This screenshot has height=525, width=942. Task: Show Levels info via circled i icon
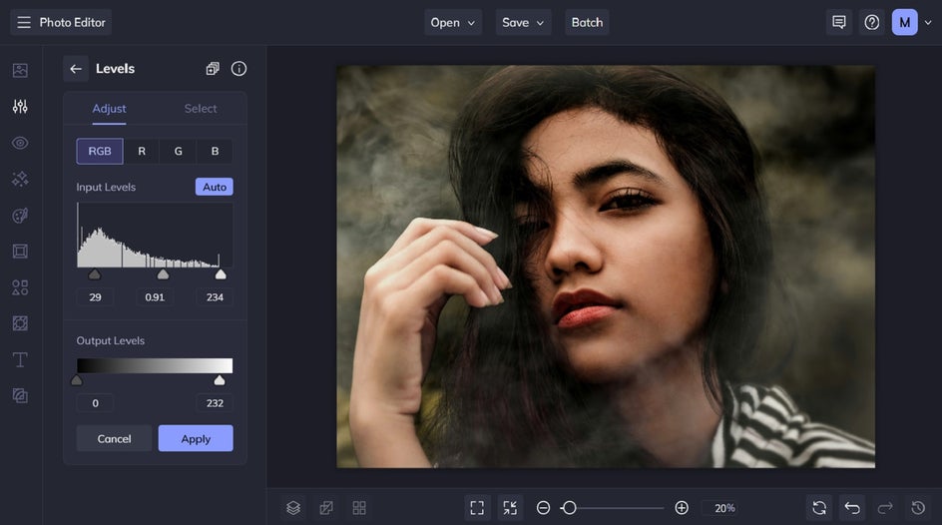(x=239, y=69)
